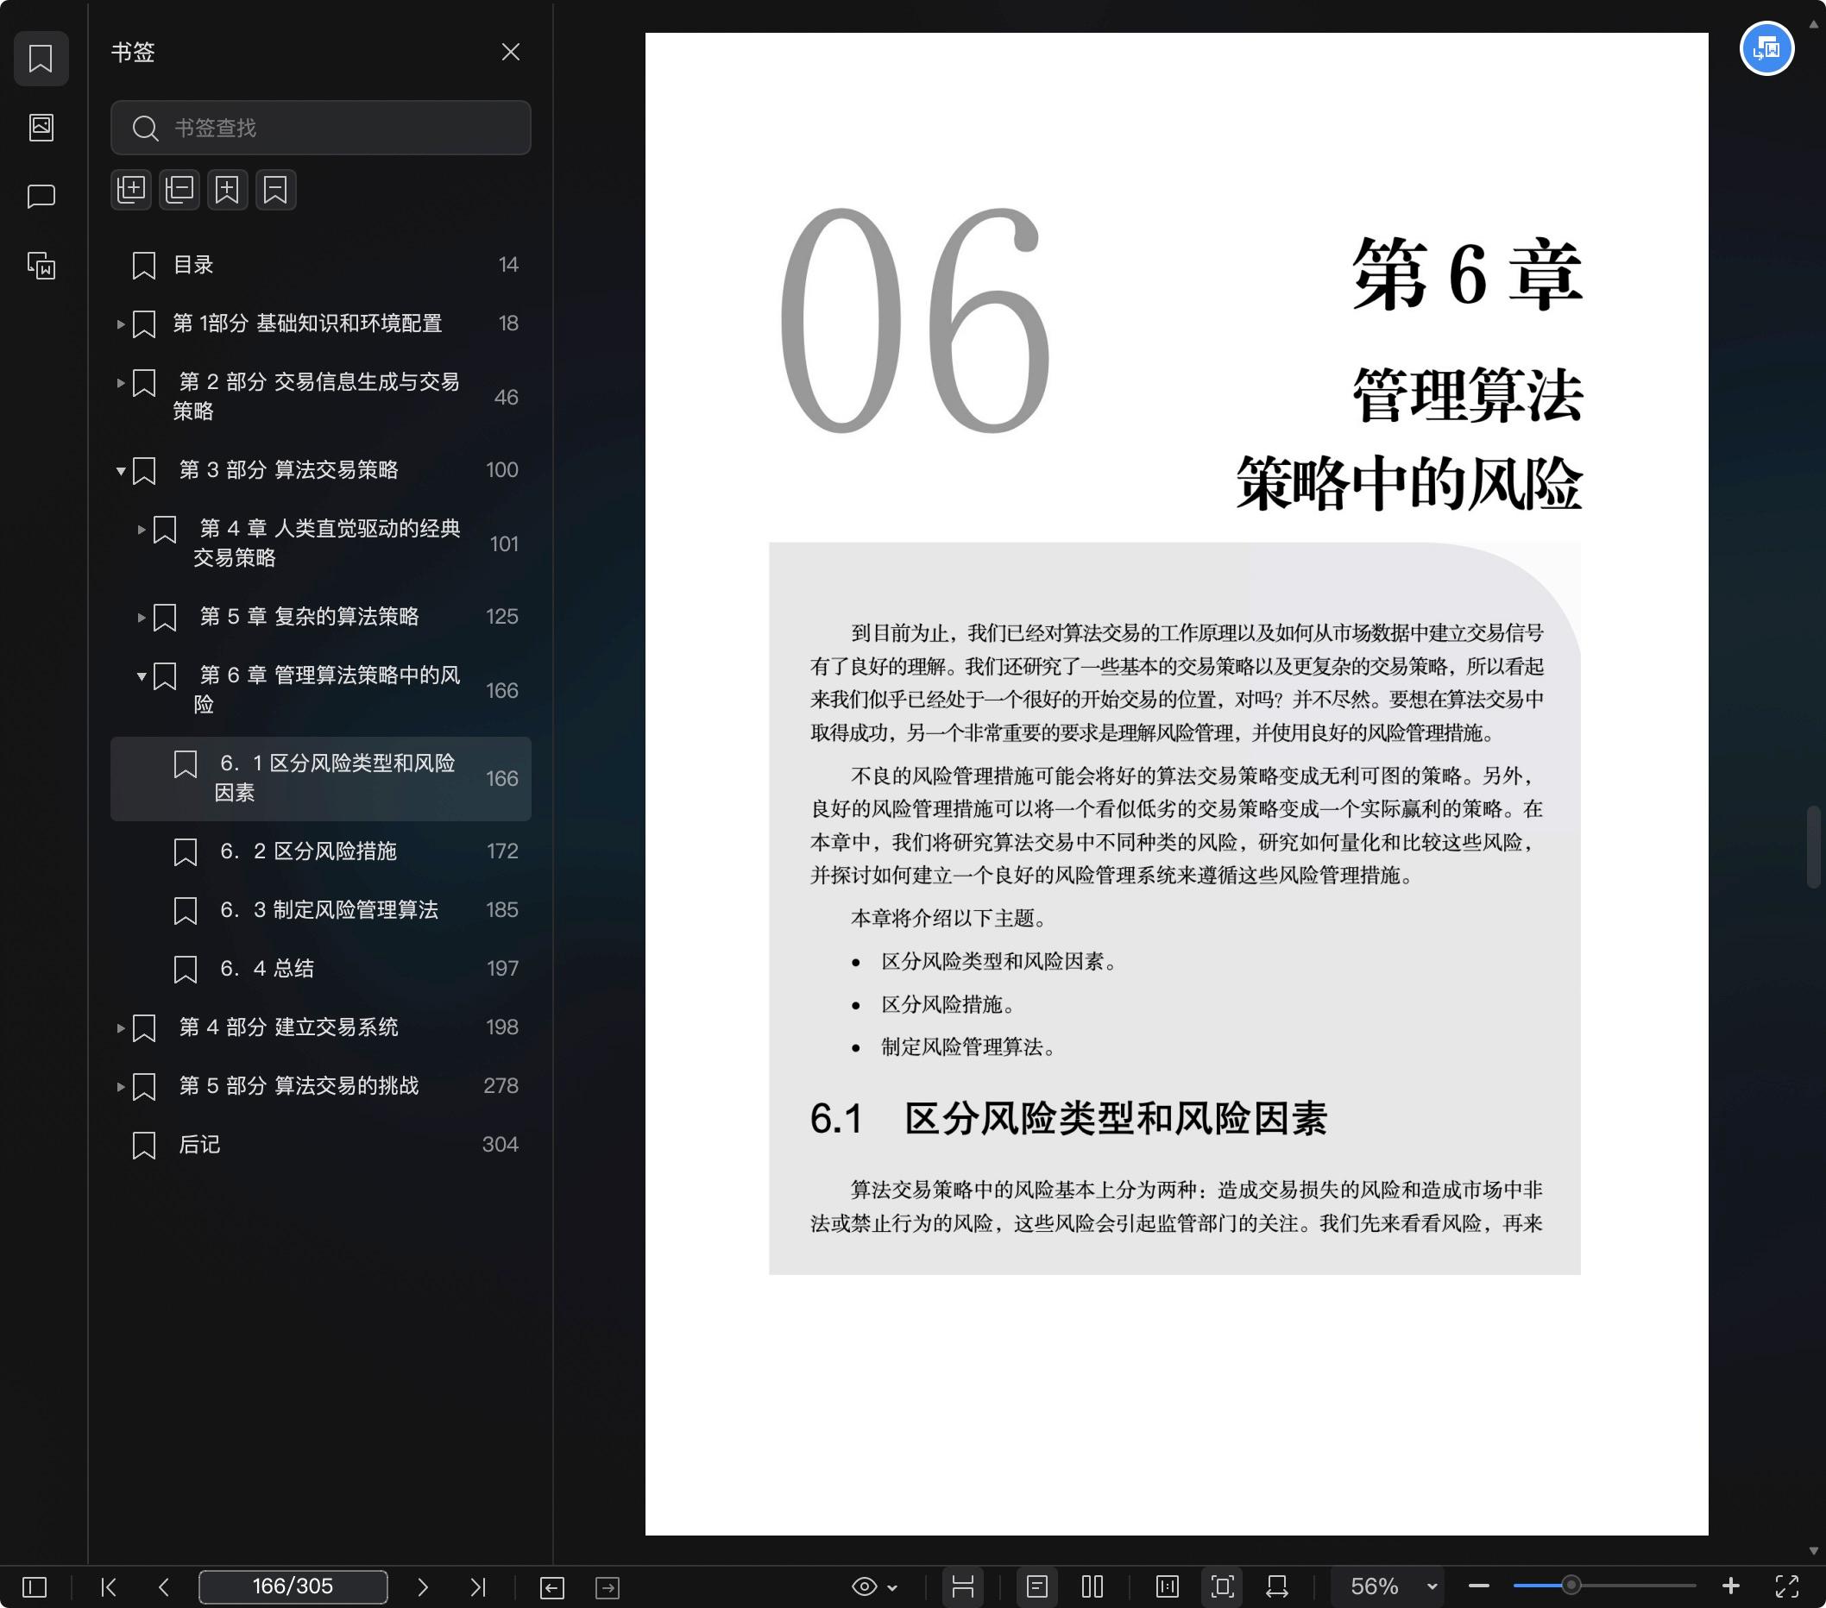The height and width of the screenshot is (1608, 1826).
Task: Add a new bookmark icon
Action: 228,189
